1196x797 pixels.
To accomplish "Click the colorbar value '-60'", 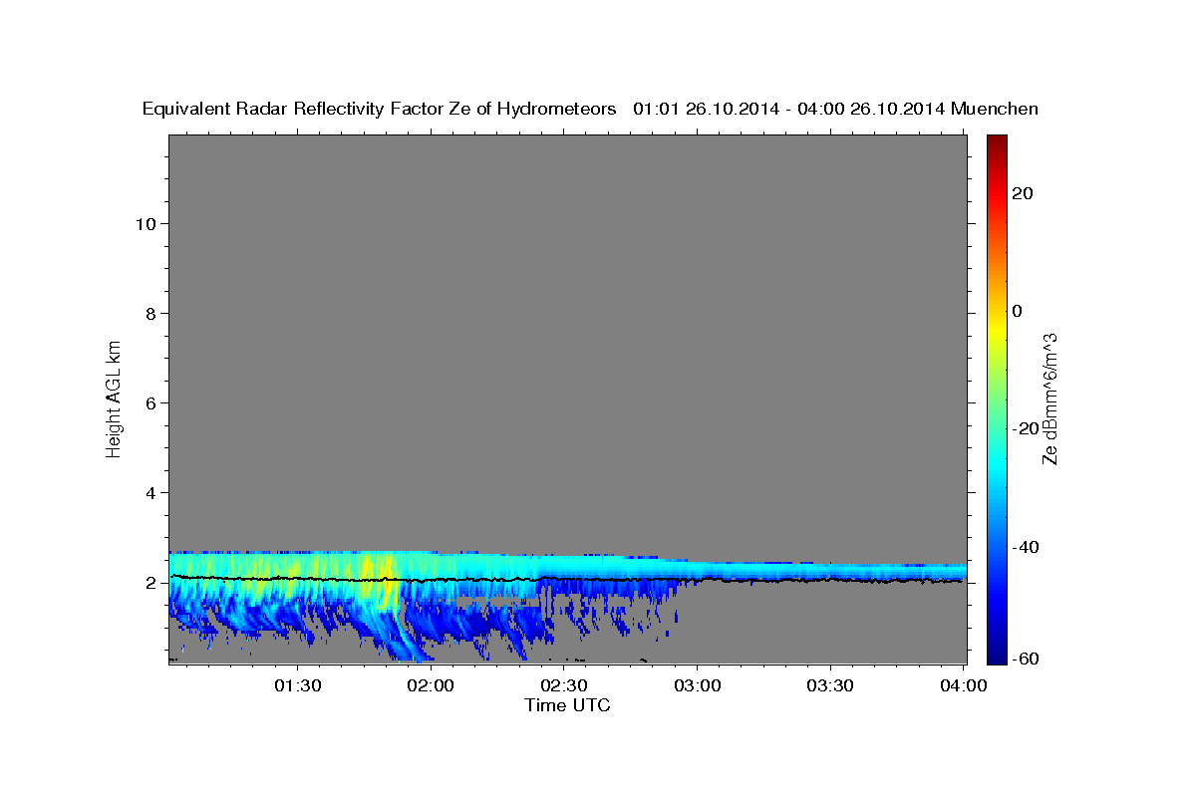I will [x=1027, y=659].
